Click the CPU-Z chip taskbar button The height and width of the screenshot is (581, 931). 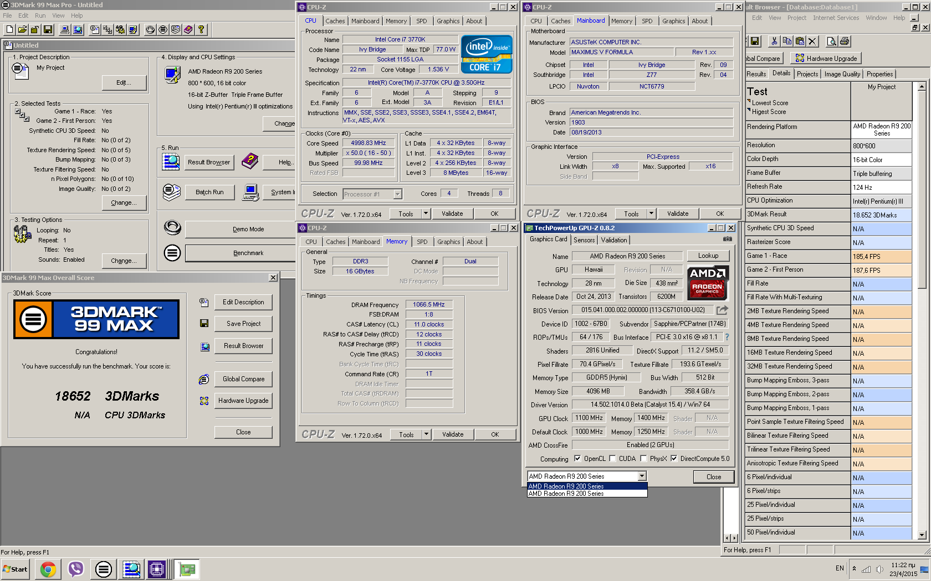[157, 569]
